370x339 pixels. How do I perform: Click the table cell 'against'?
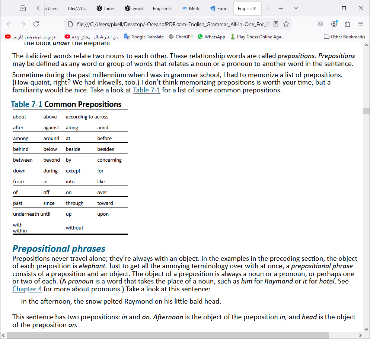(x=51, y=127)
